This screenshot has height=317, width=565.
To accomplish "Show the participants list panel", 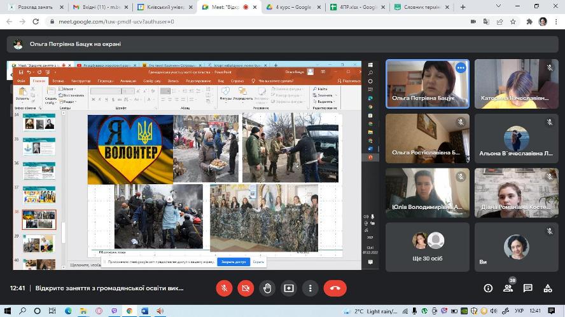I will pyautogui.click(x=508, y=288).
